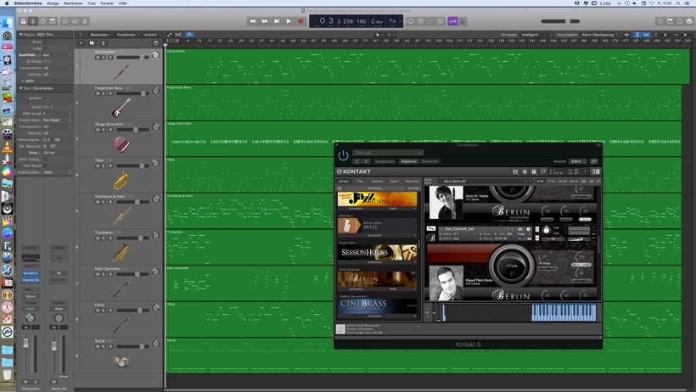Open the Funktionen dropdown in tracks area
Viewport: 696px width, 392px height.
pyautogui.click(x=126, y=35)
